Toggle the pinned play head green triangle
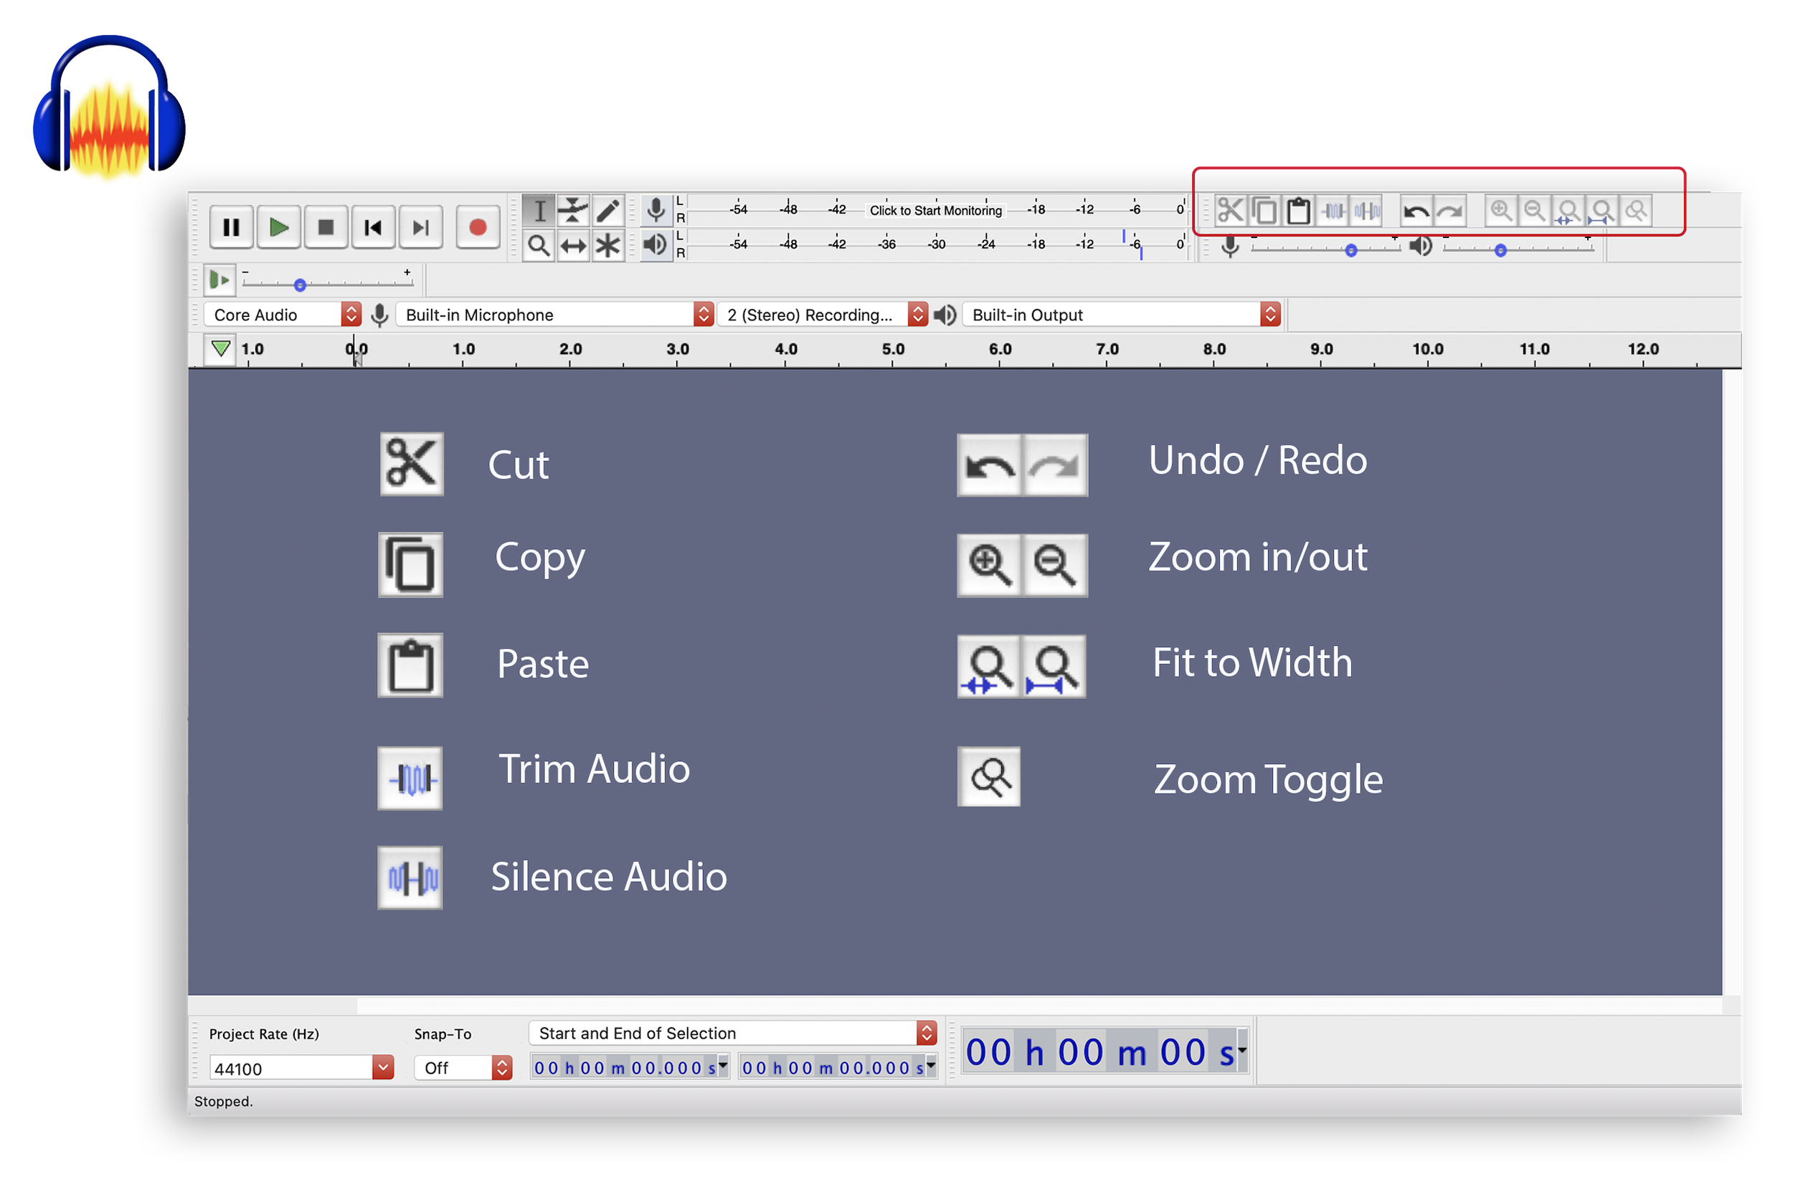The height and width of the screenshot is (1195, 1793). pyautogui.click(x=220, y=349)
